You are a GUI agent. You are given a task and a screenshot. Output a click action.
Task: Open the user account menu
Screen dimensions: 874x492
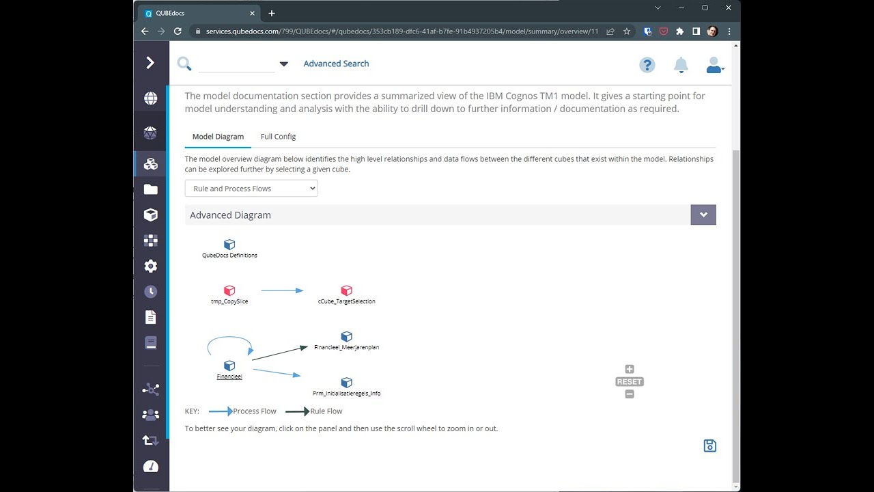pos(715,65)
